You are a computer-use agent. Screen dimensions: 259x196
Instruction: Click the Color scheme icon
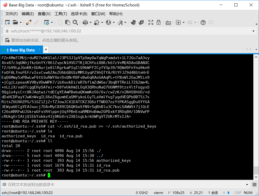[97, 22]
